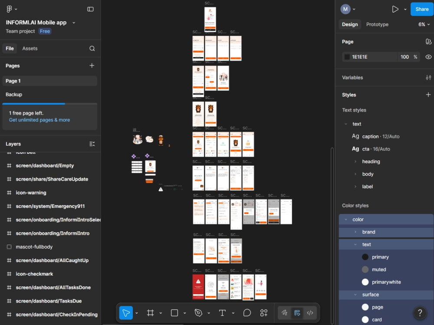Open the file name dropdown chevron

(x=74, y=23)
